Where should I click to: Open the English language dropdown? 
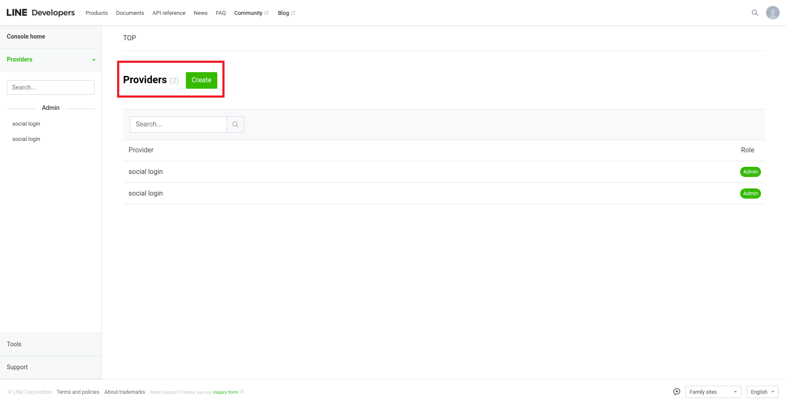point(762,392)
